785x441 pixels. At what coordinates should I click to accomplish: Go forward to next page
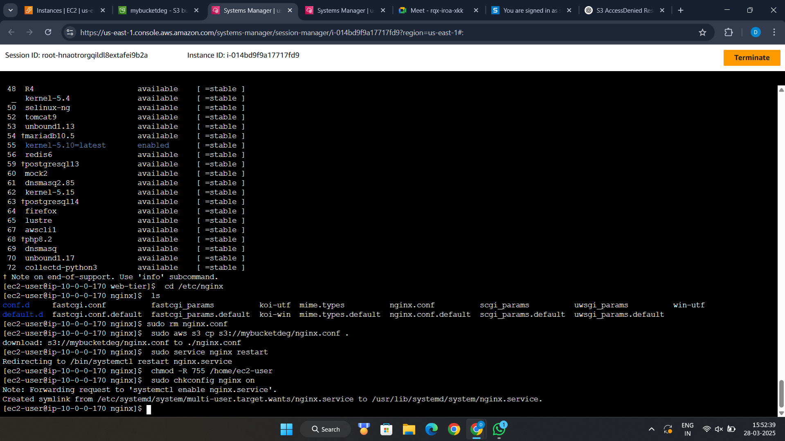pyautogui.click(x=29, y=32)
